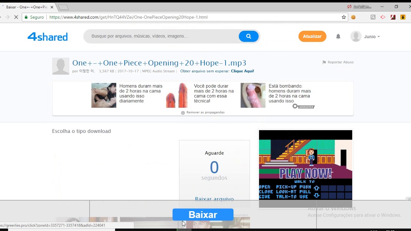Click the uploader profile thumbnail
411x231 pixels.
coord(61,66)
